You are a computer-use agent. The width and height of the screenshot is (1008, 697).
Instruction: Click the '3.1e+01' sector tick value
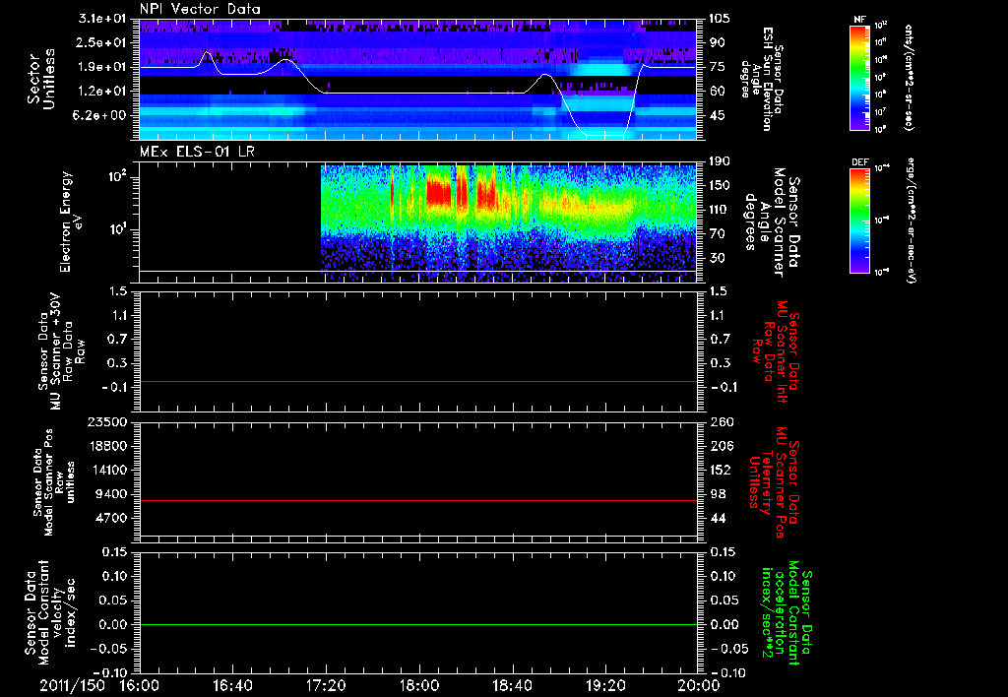102,19
